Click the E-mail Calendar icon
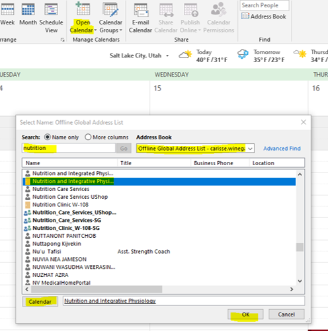The height and width of the screenshot is (331, 328). (x=140, y=18)
